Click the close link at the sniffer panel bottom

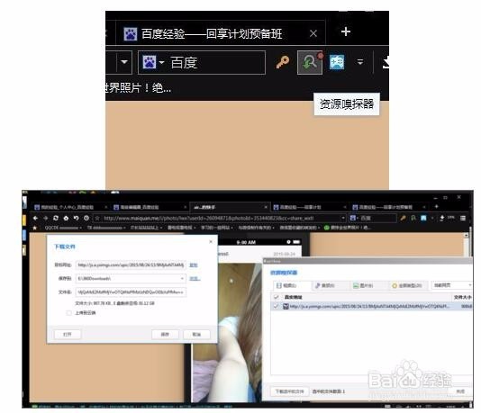click(x=460, y=391)
